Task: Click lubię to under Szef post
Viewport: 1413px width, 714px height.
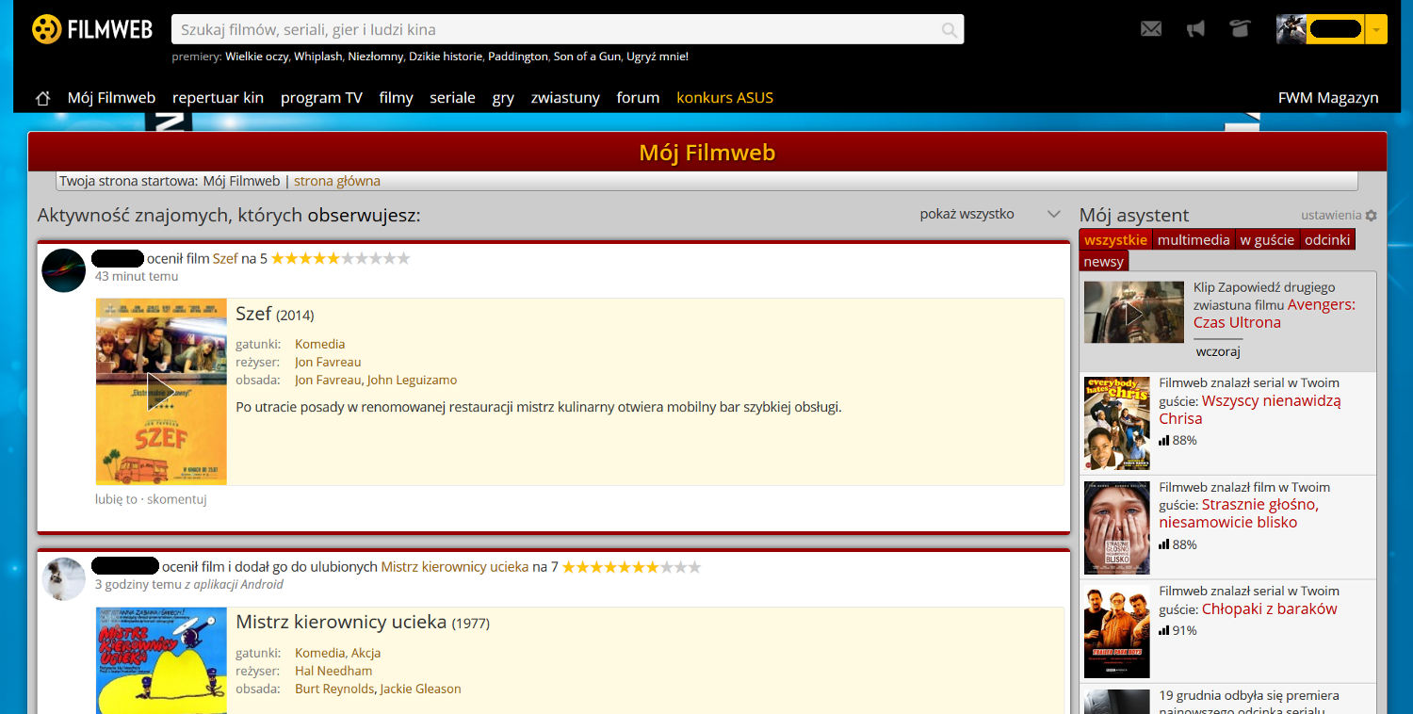Action: pyautogui.click(x=116, y=499)
